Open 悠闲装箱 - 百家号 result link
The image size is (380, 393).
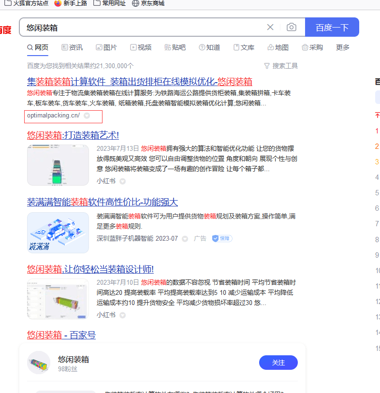61,335
